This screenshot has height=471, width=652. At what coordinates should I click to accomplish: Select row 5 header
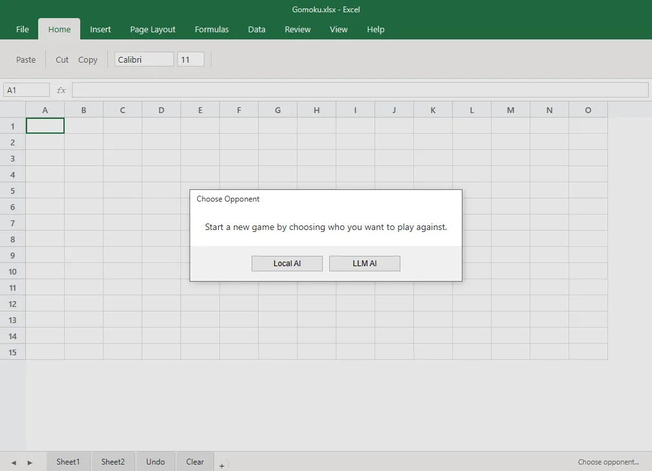coord(12,191)
